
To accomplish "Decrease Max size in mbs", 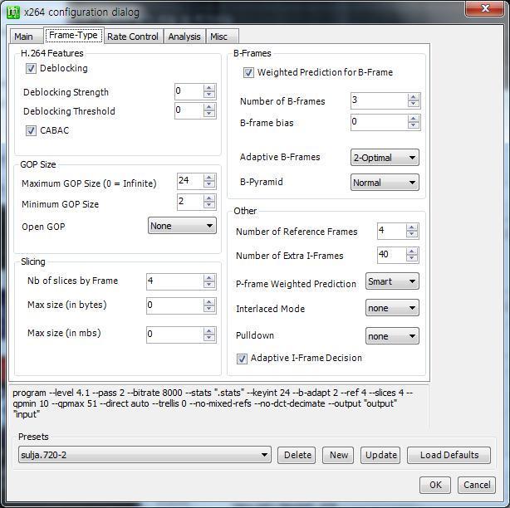I will pos(209,339).
